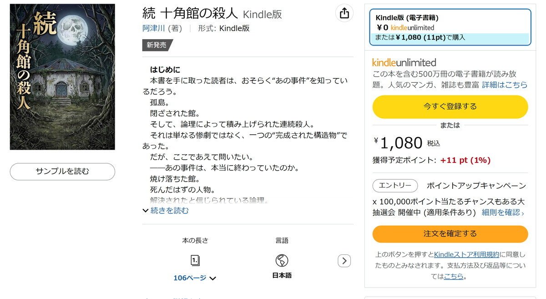Click the language globe icon
The height and width of the screenshot is (299, 546).
282,261
